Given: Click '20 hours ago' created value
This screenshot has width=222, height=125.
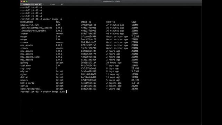Looking at the screenshot, I should 114,62.
